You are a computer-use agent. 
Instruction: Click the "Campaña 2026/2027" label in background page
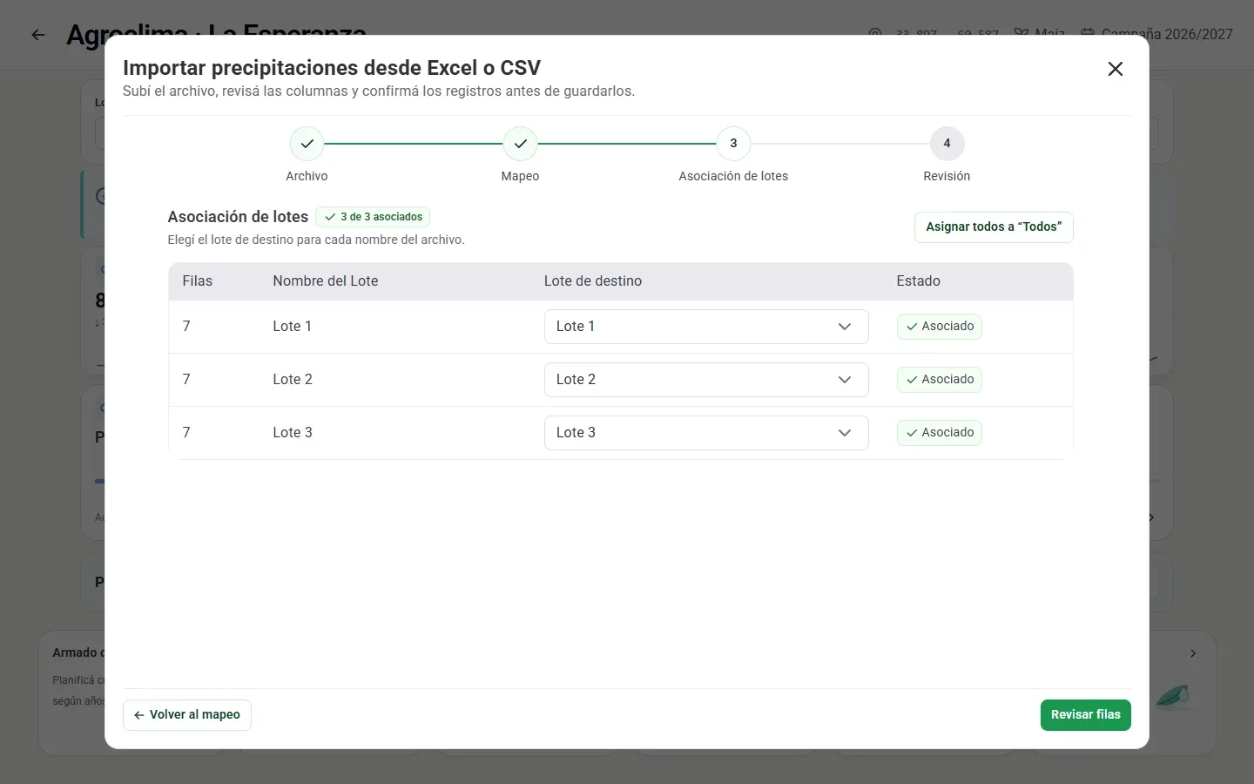pos(1167,34)
